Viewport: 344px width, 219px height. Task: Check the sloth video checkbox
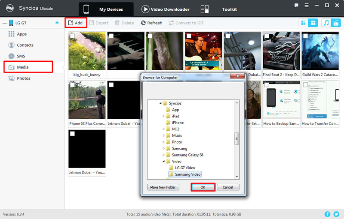coord(150,36)
